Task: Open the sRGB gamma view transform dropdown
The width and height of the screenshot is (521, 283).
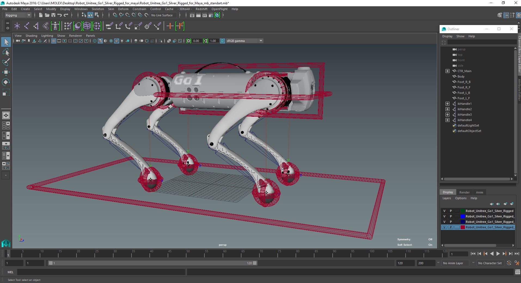Action: [x=244, y=41]
